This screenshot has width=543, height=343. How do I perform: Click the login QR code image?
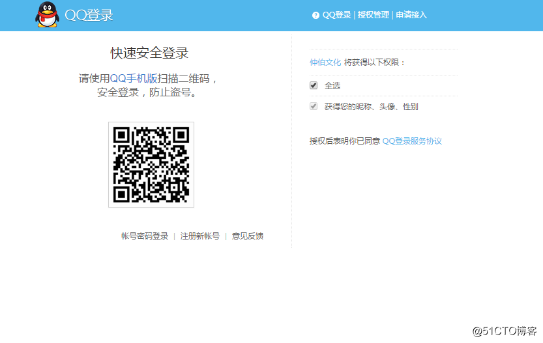[x=151, y=165]
